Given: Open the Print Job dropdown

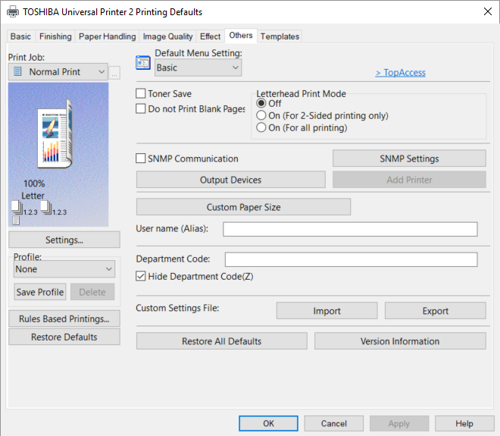Looking at the screenshot, I should coord(58,72).
